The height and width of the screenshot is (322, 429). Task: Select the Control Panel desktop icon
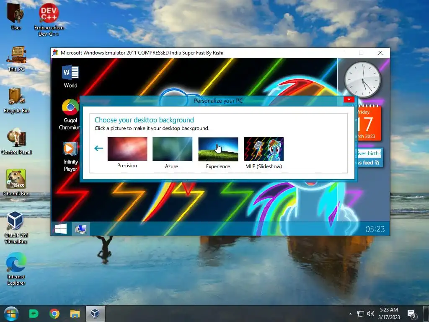[x=16, y=142]
